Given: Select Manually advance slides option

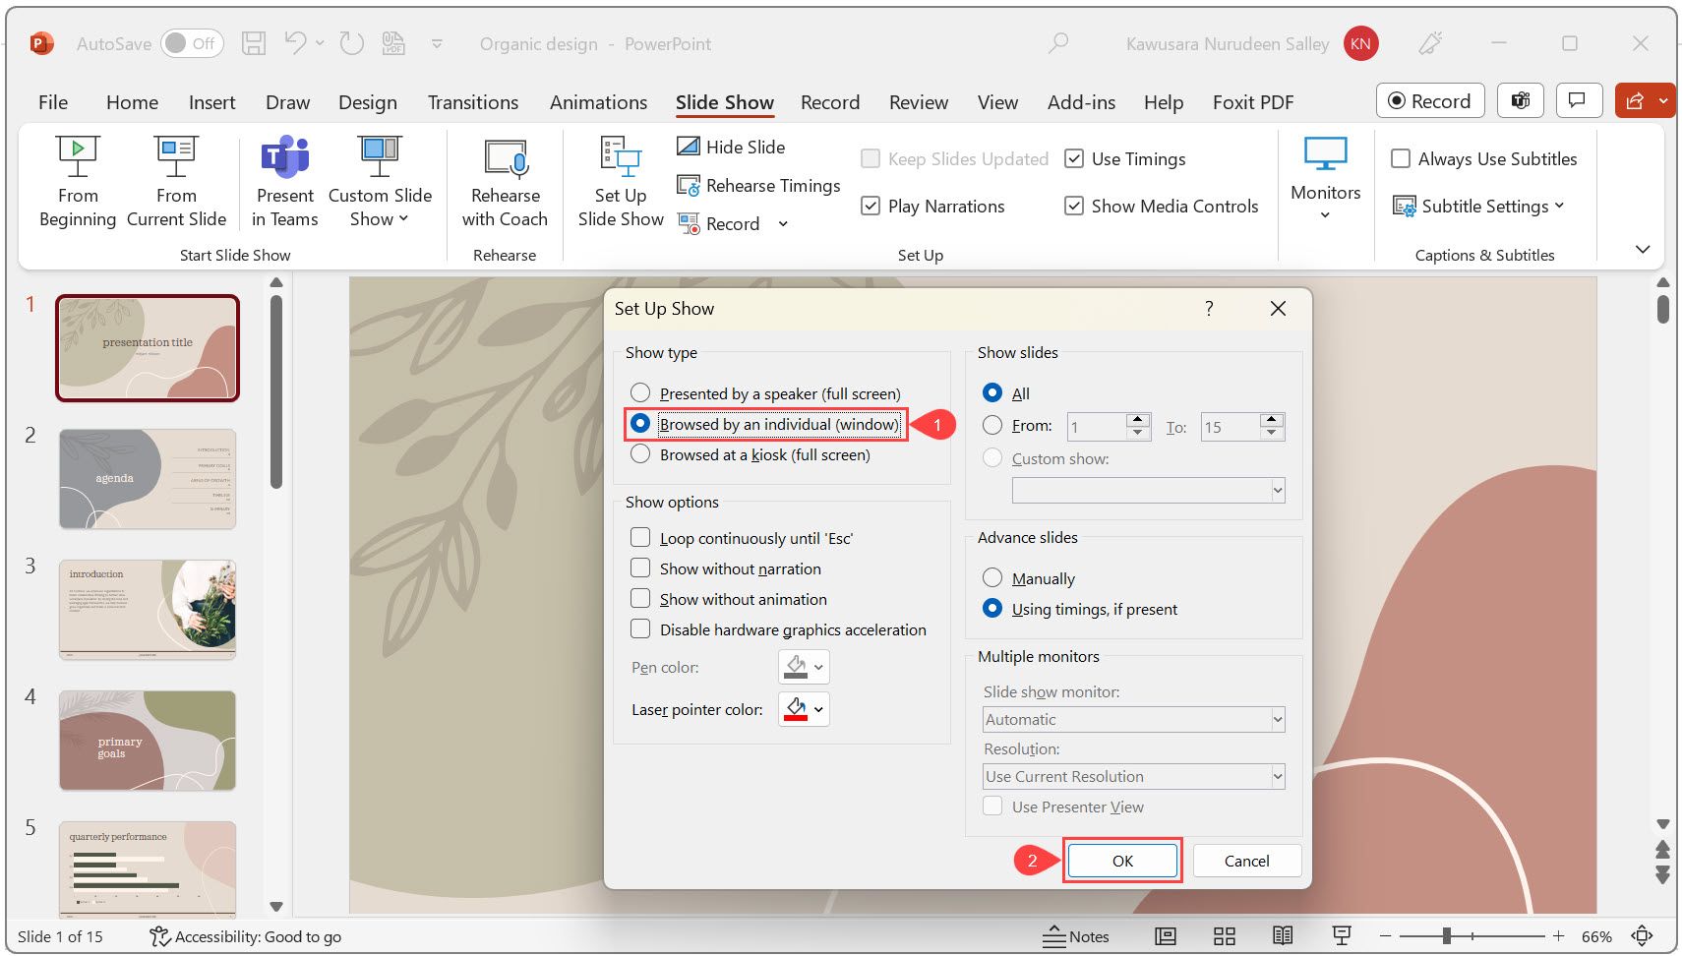Looking at the screenshot, I should tap(992, 578).
